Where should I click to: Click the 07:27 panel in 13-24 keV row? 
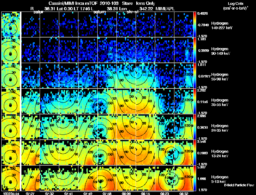tap(30, 152)
